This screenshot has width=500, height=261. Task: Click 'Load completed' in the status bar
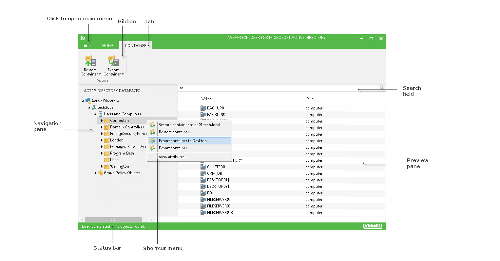point(96,226)
